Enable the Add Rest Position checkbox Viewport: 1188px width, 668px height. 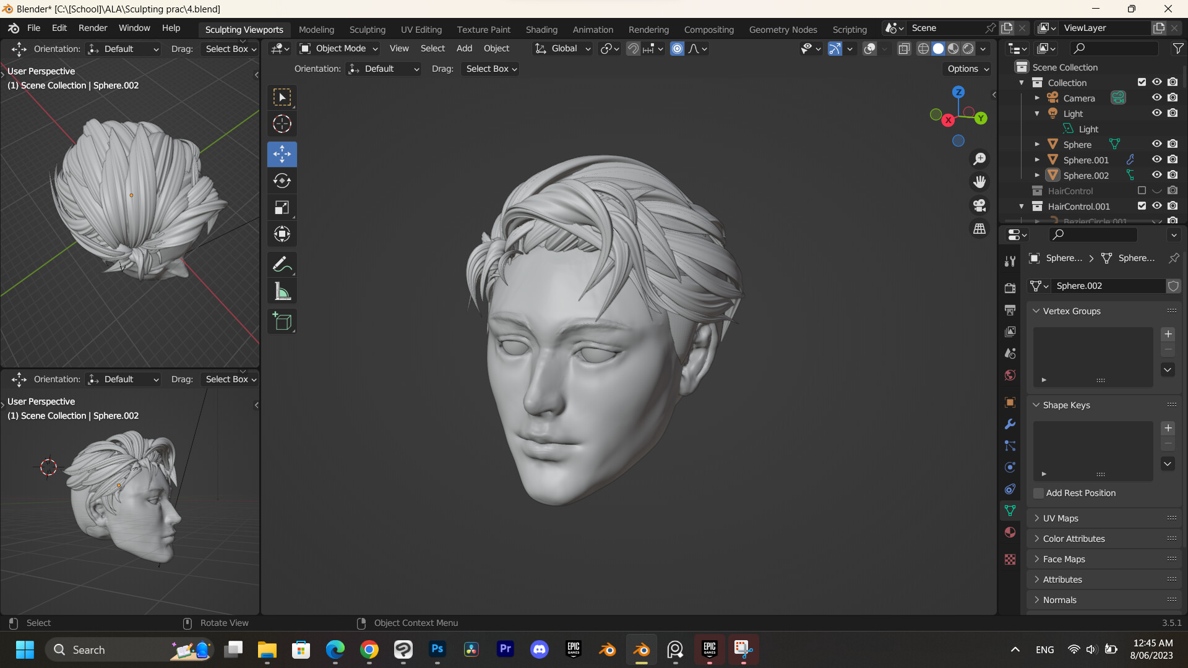(x=1038, y=493)
